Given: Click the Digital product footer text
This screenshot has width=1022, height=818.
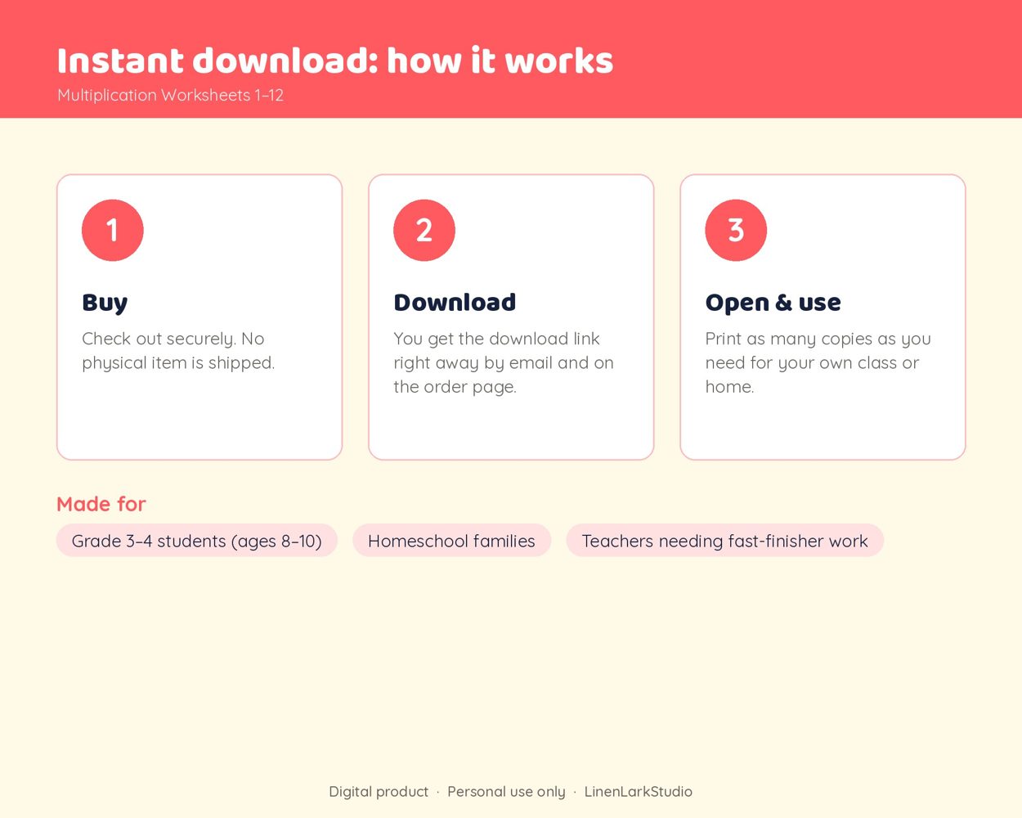Looking at the screenshot, I should (x=379, y=792).
